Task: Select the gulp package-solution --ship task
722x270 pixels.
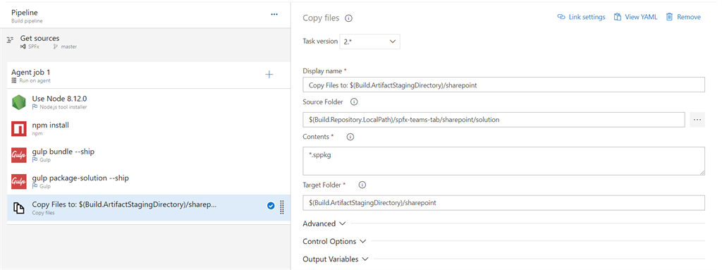Action: [149, 182]
